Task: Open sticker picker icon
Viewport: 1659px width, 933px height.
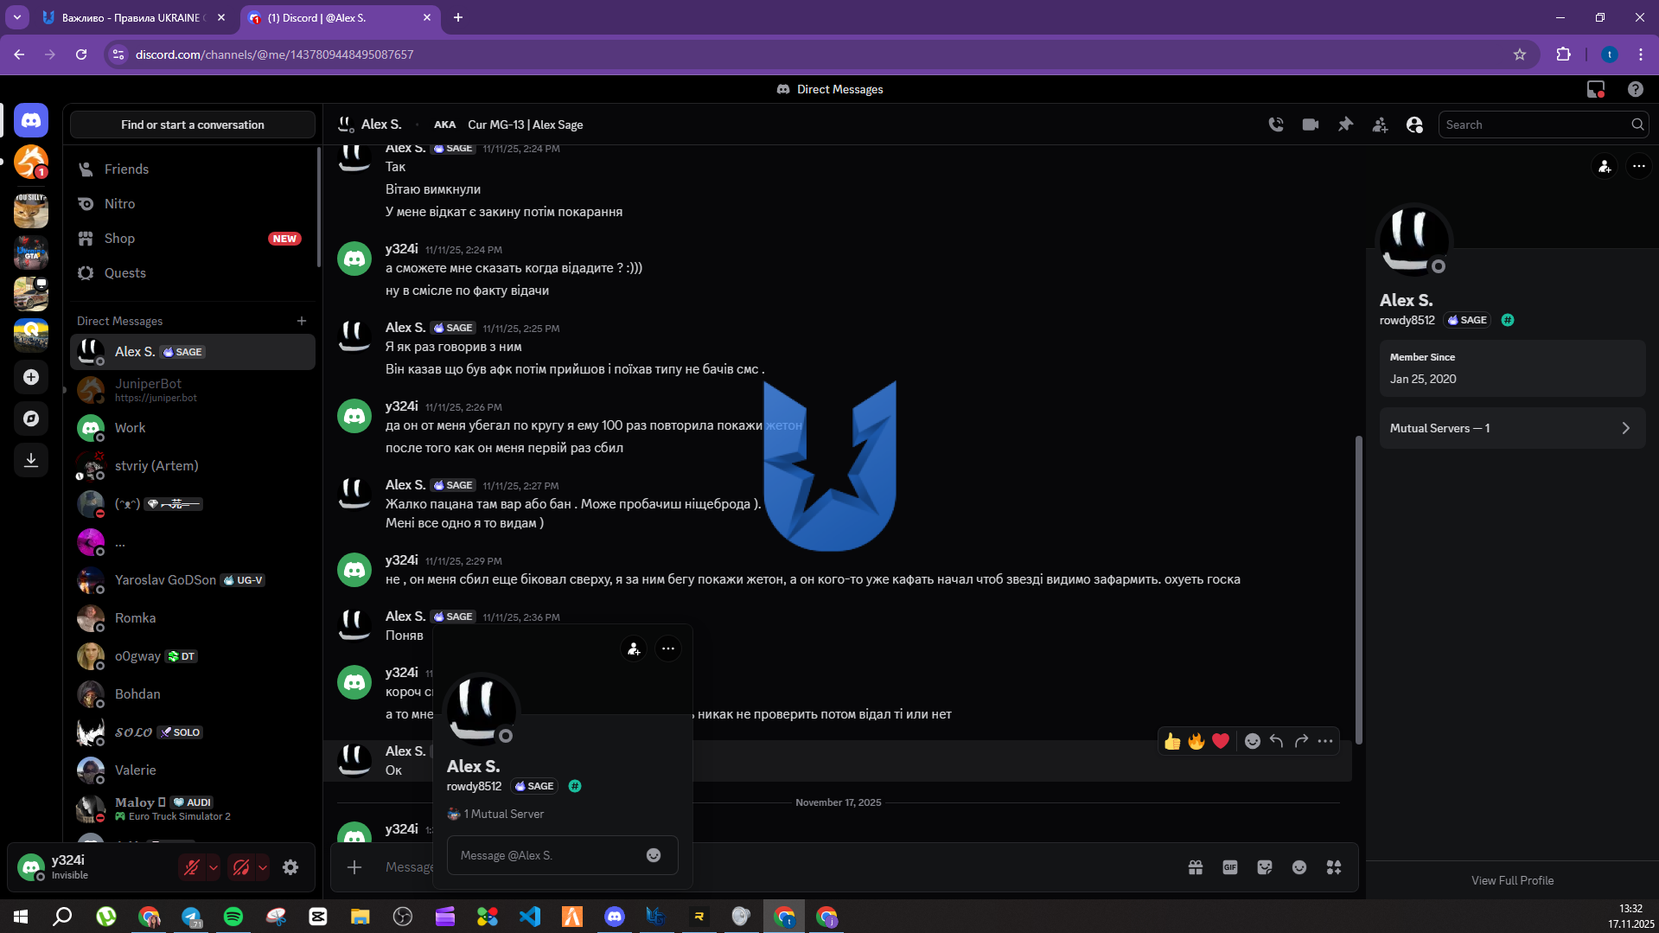Action: click(1265, 867)
